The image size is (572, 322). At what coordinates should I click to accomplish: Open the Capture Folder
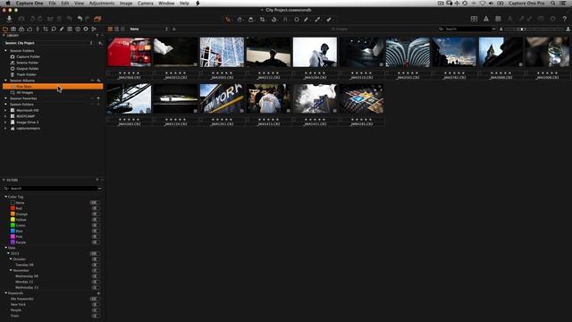[28, 56]
